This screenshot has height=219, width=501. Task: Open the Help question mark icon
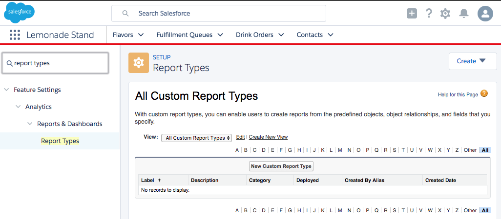[x=429, y=14]
